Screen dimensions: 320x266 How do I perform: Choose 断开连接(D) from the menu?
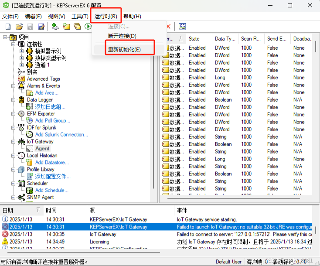pyautogui.click(x=122, y=36)
